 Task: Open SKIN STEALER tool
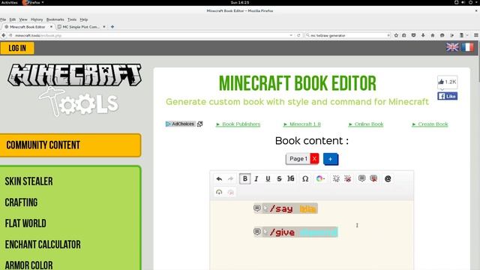pos(28,181)
